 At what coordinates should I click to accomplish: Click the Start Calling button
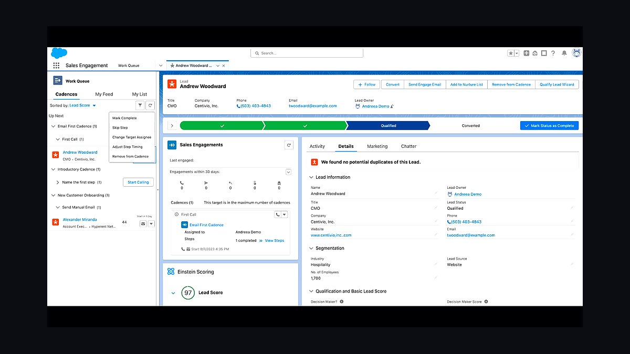click(x=139, y=182)
